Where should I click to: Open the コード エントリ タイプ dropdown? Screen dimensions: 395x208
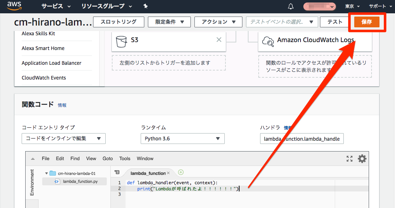tap(63, 139)
